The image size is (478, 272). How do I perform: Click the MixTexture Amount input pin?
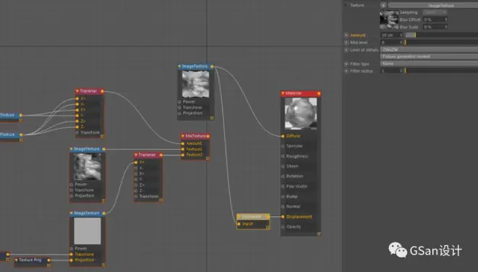pos(183,143)
